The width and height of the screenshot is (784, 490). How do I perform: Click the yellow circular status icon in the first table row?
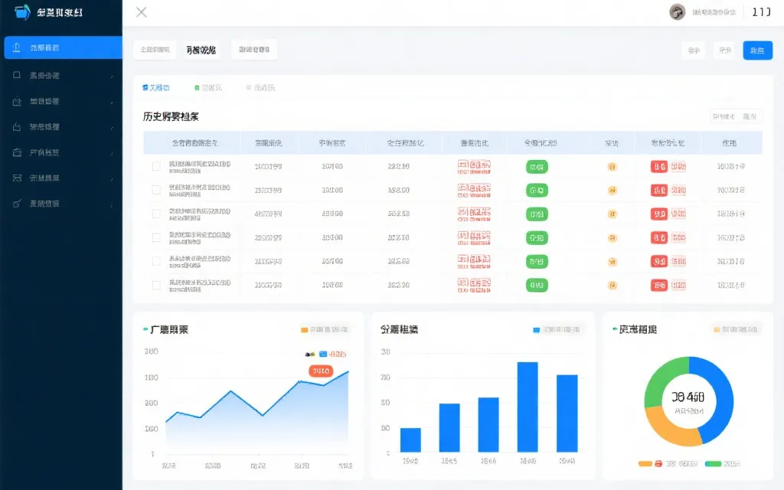coord(612,165)
